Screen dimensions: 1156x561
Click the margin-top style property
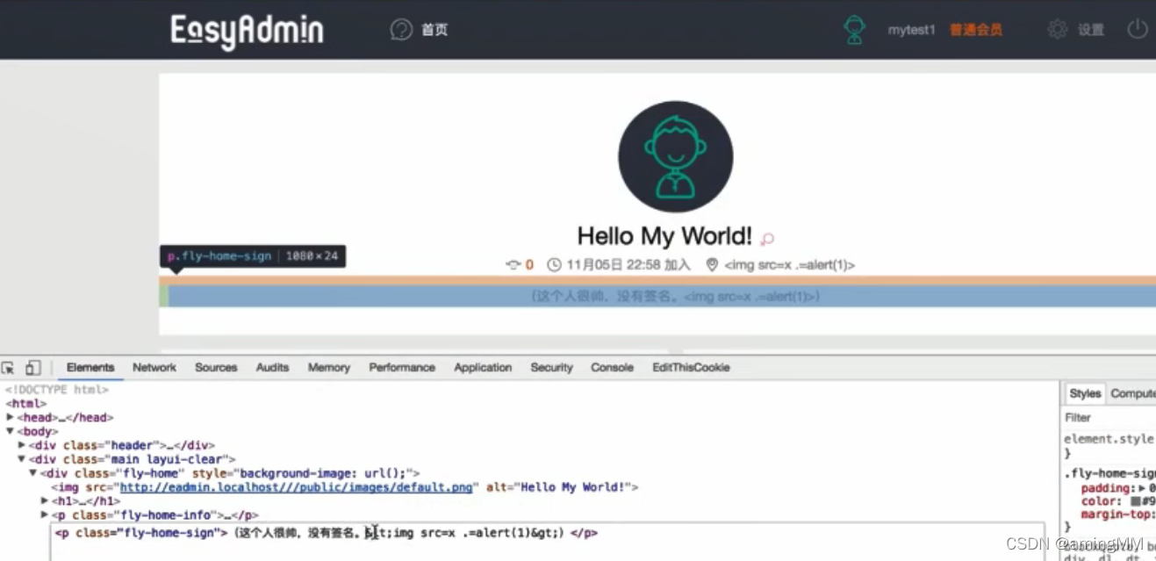pyautogui.click(x=1116, y=514)
